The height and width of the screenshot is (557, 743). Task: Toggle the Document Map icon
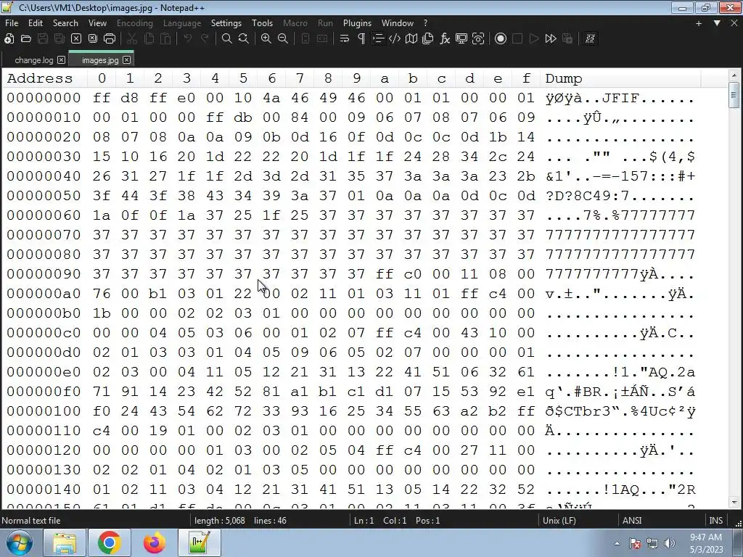[x=411, y=39]
